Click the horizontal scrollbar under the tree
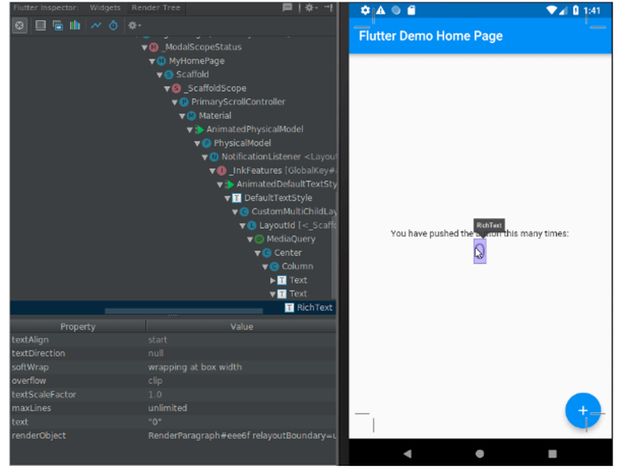This screenshot has width=620, height=470. pos(184,311)
